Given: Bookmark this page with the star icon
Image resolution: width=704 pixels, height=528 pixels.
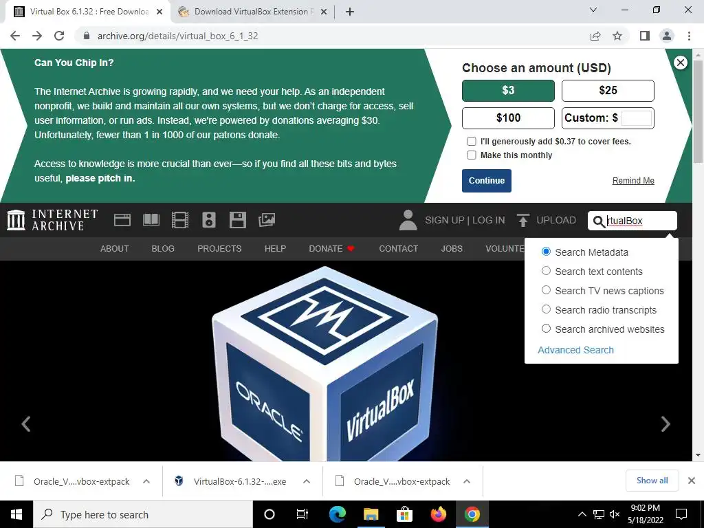Looking at the screenshot, I should click(x=617, y=36).
